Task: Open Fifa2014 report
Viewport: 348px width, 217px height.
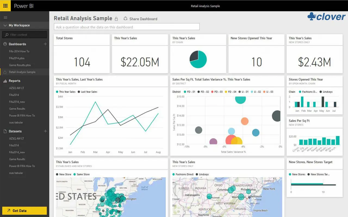Action: 14,95
